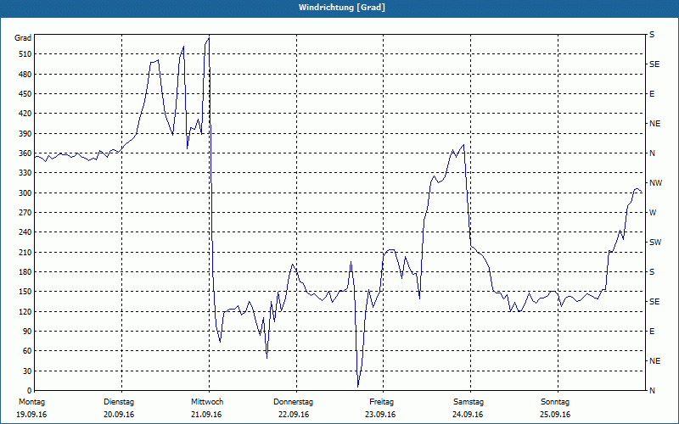Click the 'Samstag' day label
679x424 pixels.
[x=469, y=402]
